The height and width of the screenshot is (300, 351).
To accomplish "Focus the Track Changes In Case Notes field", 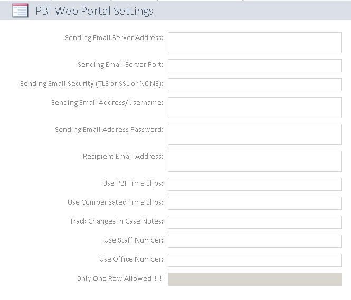I will (254, 222).
